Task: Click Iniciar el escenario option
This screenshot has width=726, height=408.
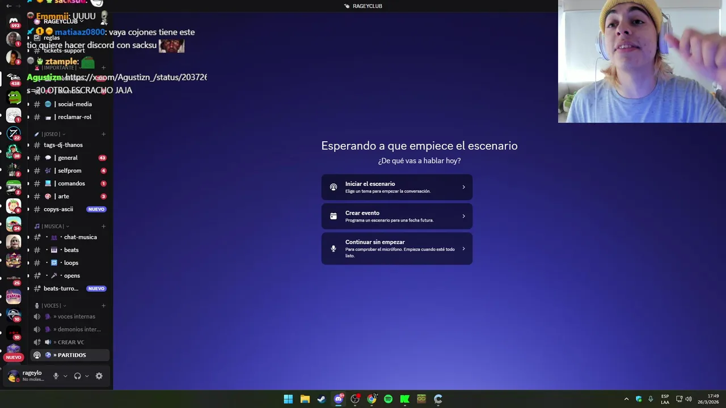Action: (x=396, y=187)
